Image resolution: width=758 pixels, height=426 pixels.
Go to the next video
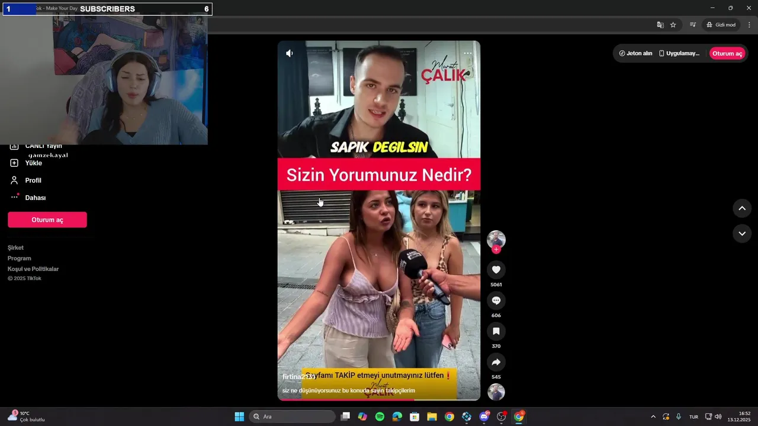pyautogui.click(x=742, y=234)
